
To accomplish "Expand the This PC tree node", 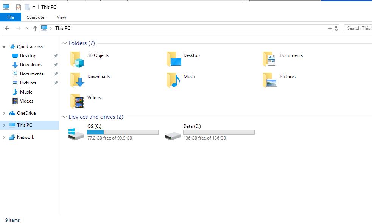I will (4, 125).
